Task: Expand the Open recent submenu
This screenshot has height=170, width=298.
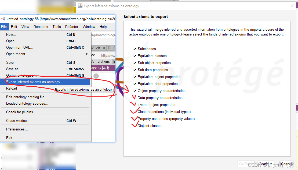Action: (x=45, y=54)
